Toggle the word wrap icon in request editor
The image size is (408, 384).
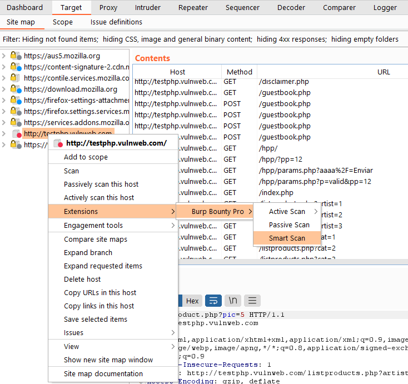pos(213,301)
